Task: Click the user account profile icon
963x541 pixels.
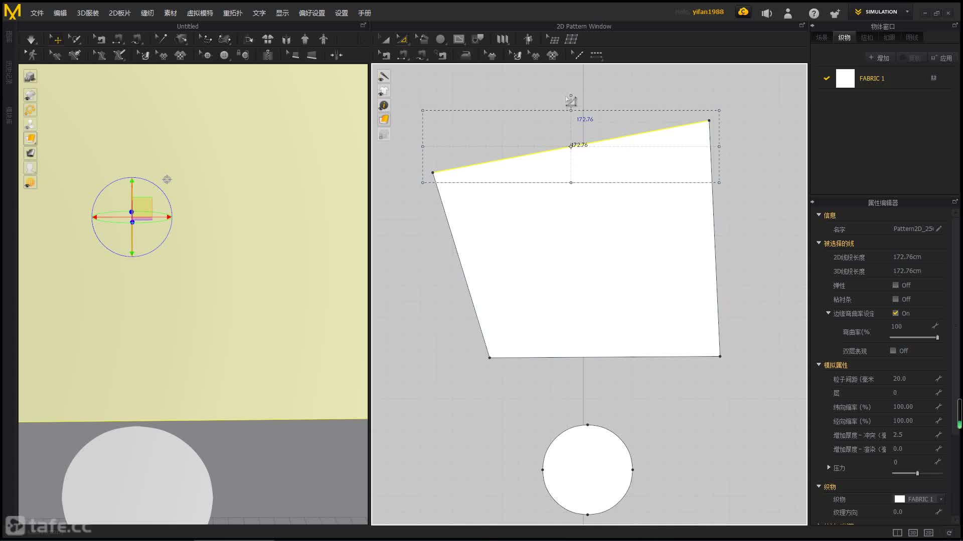Action: click(788, 14)
